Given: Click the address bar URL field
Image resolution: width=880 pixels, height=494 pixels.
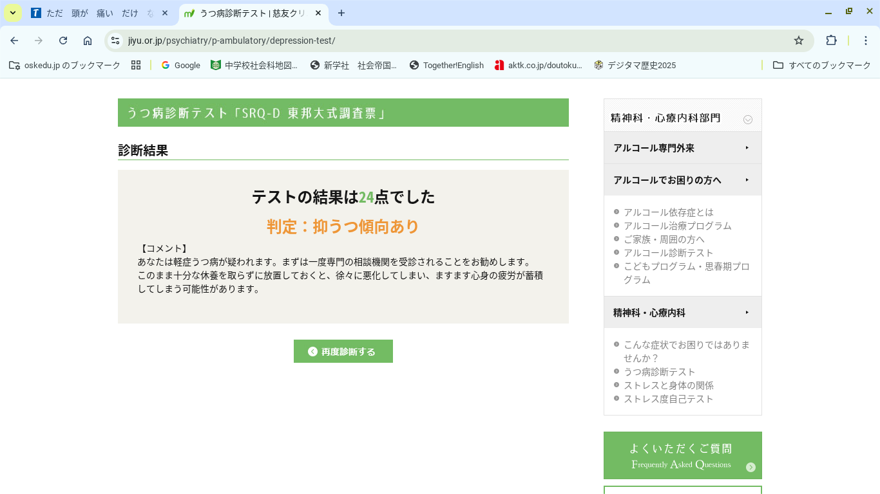Looking at the screenshot, I should point(451,41).
